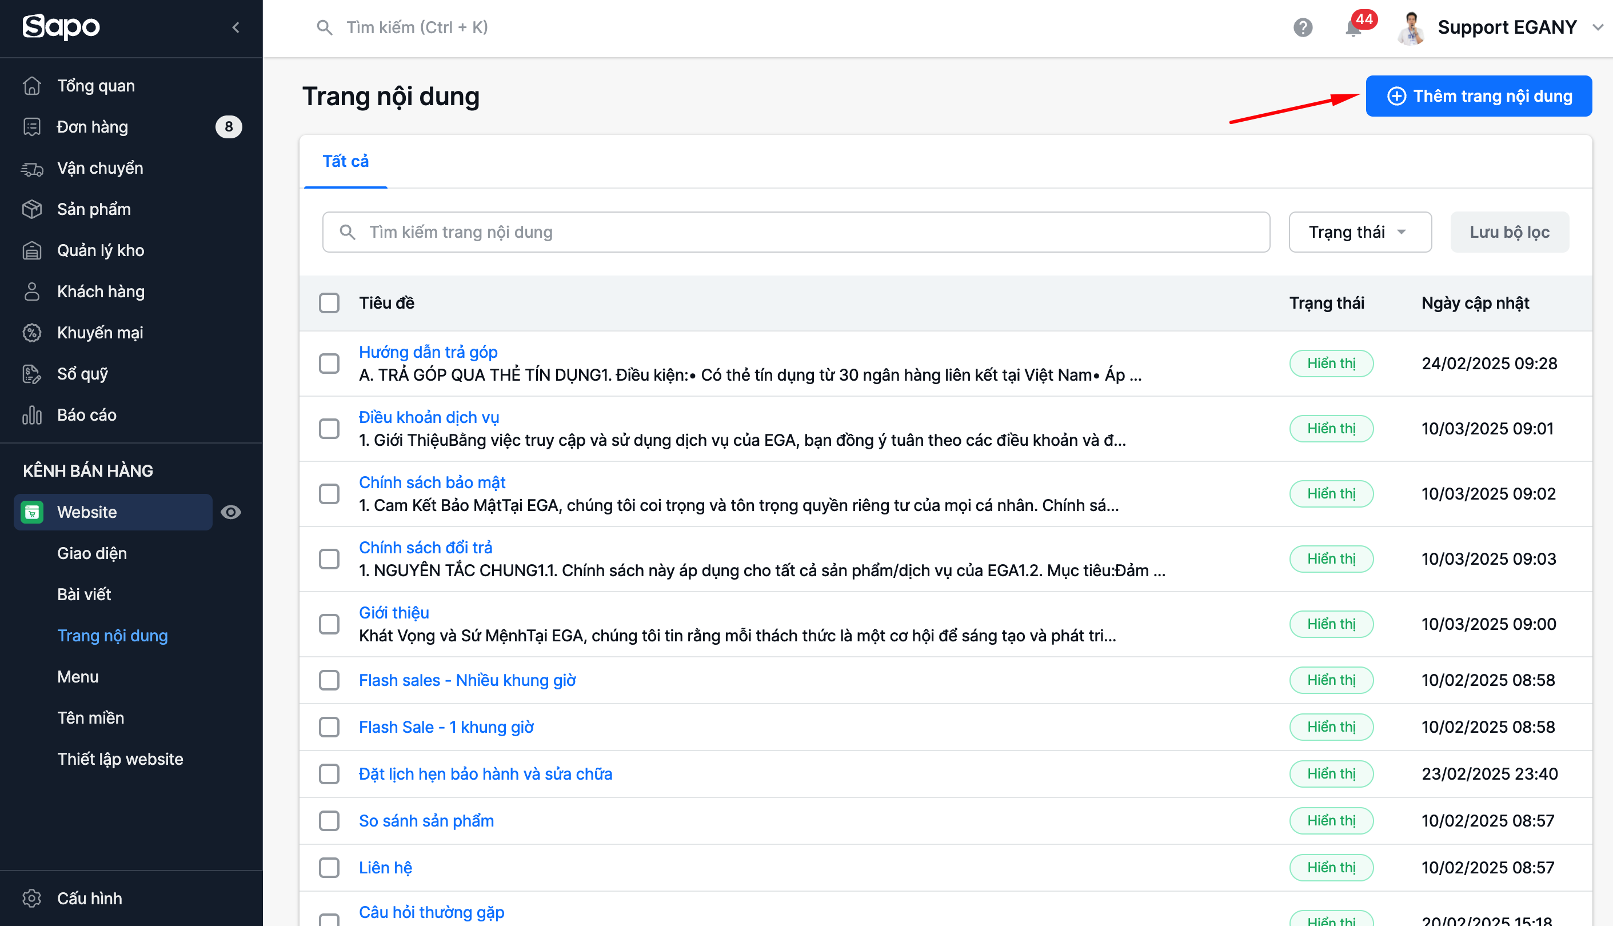Click the Sản phẩm box icon
The width and height of the screenshot is (1613, 926).
point(32,209)
